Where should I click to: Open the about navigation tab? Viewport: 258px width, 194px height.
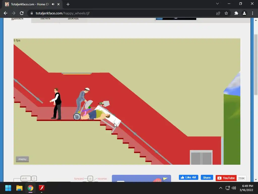tap(73, 18)
